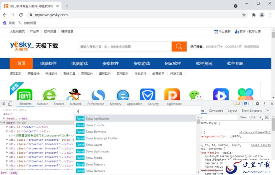The width and height of the screenshot is (275, 175).
Task: Open DevTools more options dots
Action: pos(264,104)
